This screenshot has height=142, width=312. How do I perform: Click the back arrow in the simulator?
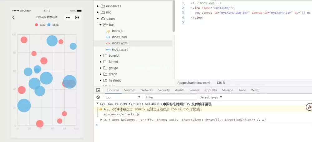13,18
